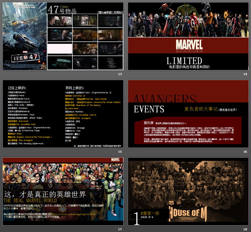The height and width of the screenshot is (232, 251).
Task: Click the ITEM 47 poster logo on slide 13
Action: [x=25, y=57]
